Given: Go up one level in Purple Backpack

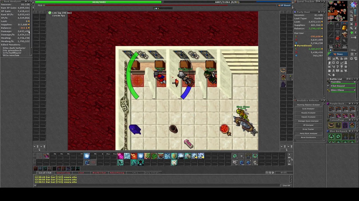Looking at the screenshot, I should [x=353, y=104].
